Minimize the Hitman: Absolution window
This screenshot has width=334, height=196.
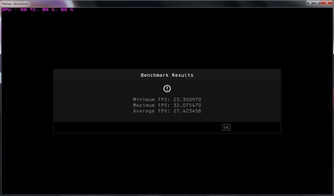tap(311, 3)
